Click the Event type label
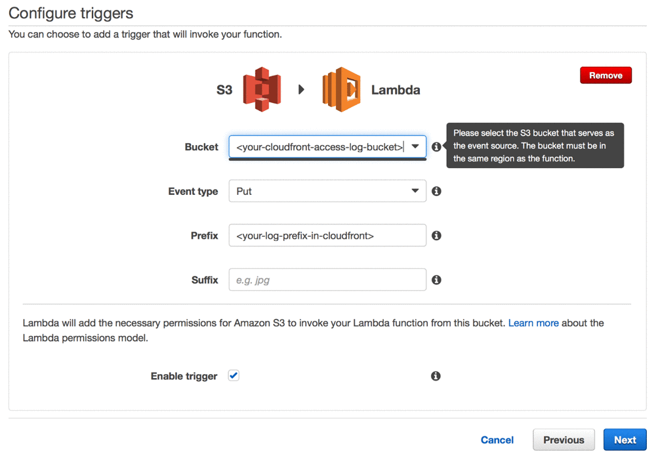656x458 pixels. coord(193,192)
